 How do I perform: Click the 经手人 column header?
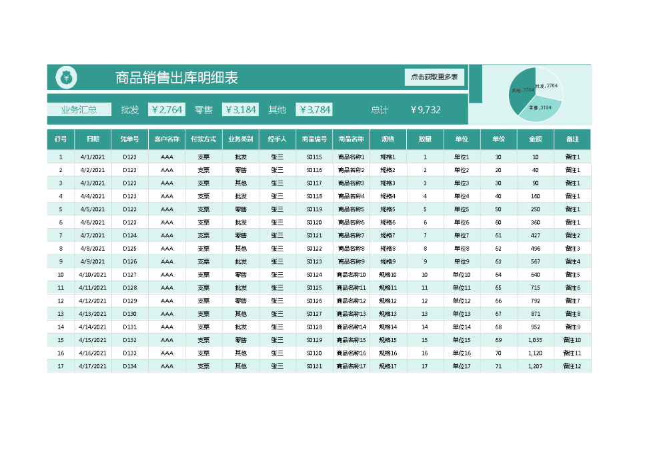tap(277, 139)
